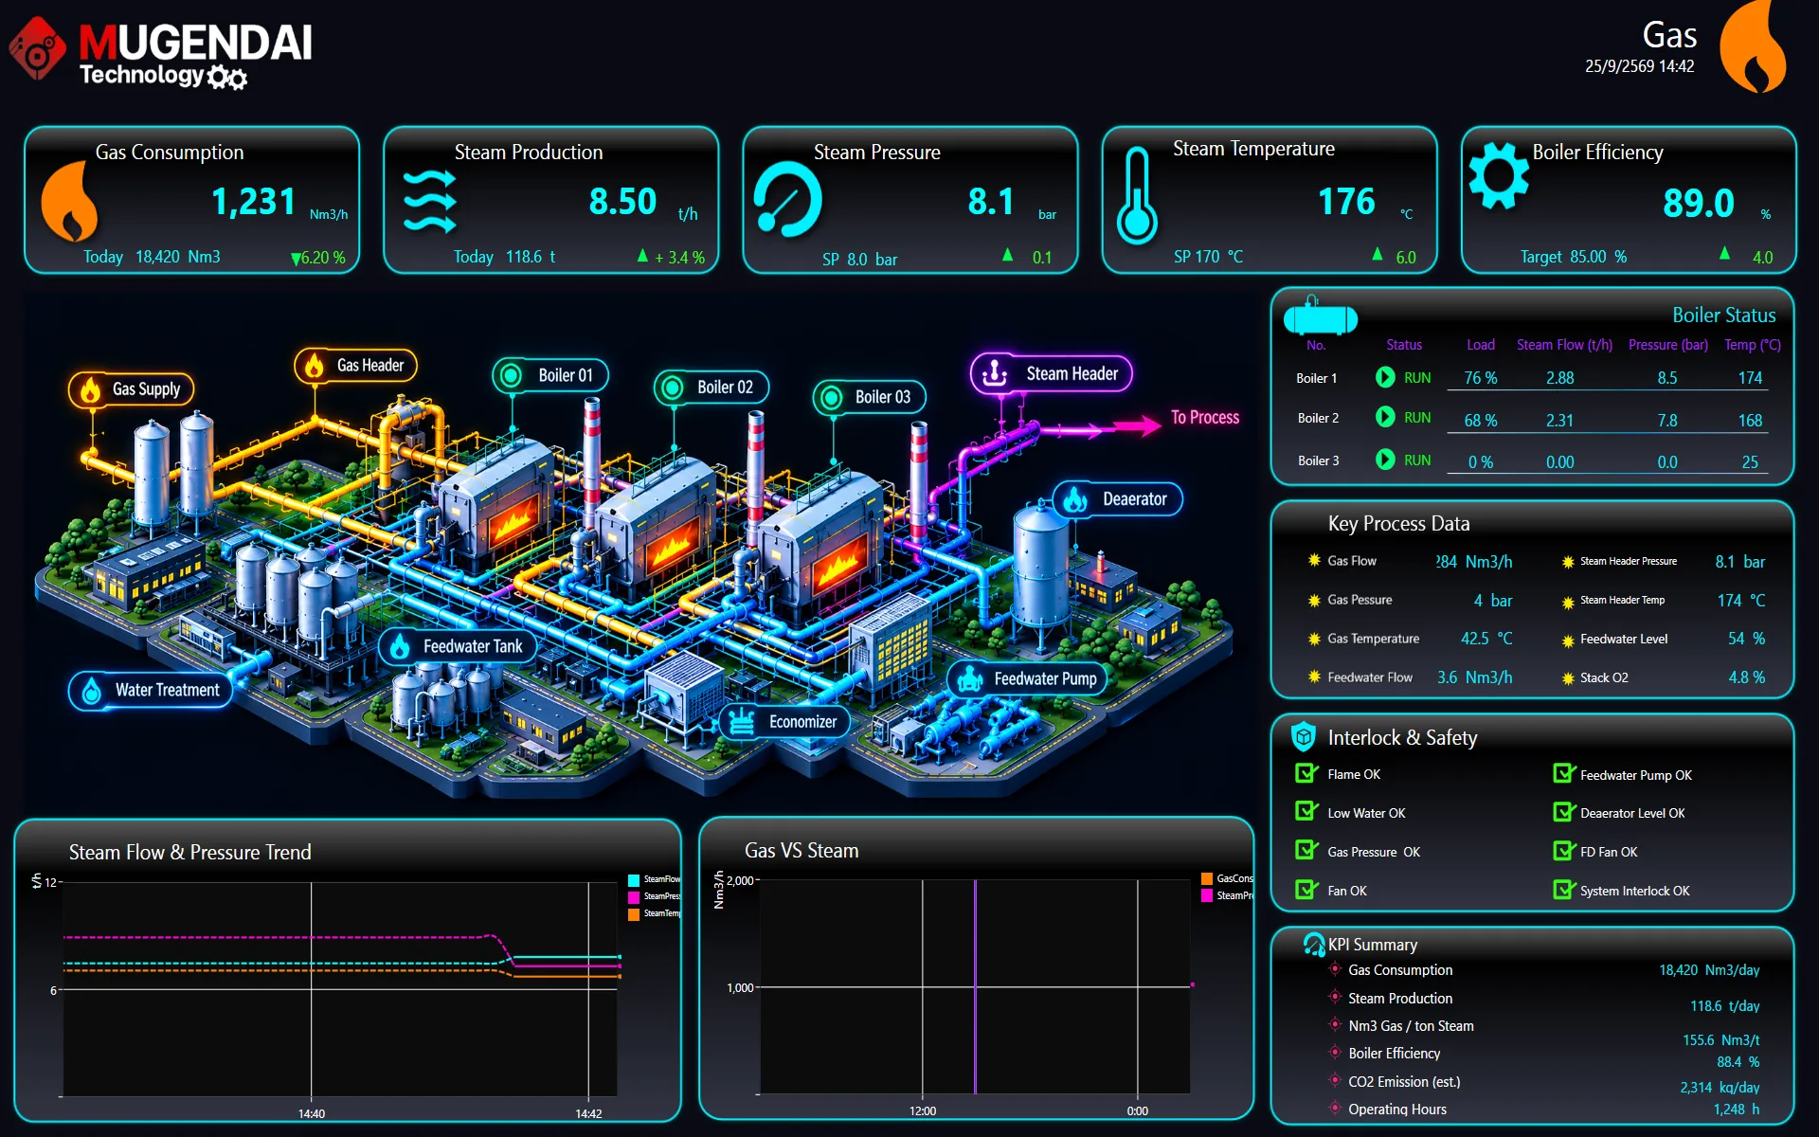The image size is (1819, 1137).
Task: Select the Economizer tag on the diagram
Action: tap(785, 722)
